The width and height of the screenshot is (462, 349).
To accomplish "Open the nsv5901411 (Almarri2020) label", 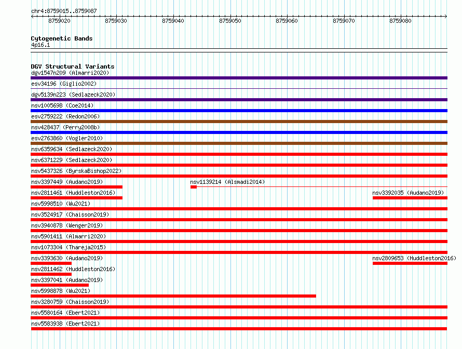I will [x=69, y=236].
